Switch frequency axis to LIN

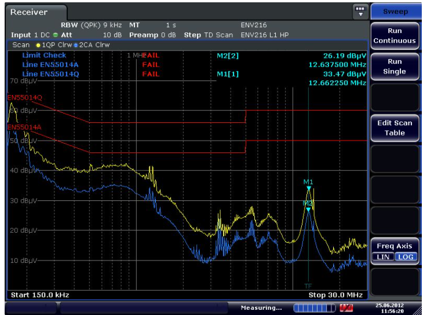[x=383, y=257]
